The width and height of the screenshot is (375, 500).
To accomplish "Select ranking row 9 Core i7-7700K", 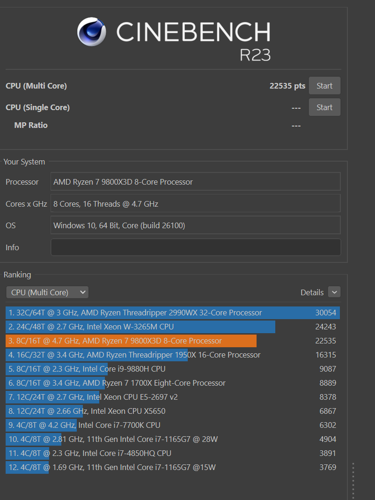I will [x=173, y=425].
